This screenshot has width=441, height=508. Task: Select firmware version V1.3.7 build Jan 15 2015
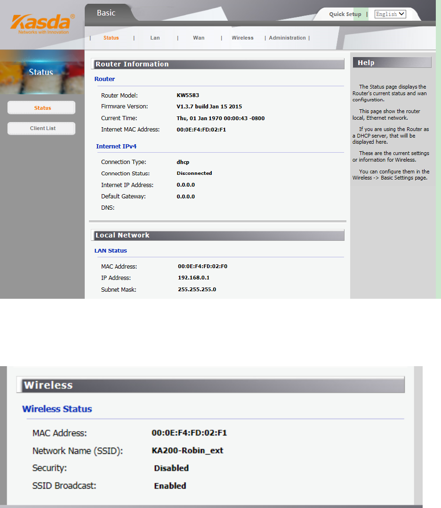point(209,107)
